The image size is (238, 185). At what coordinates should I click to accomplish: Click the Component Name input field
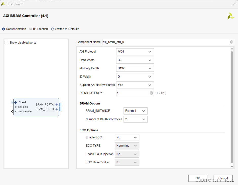click(168, 42)
